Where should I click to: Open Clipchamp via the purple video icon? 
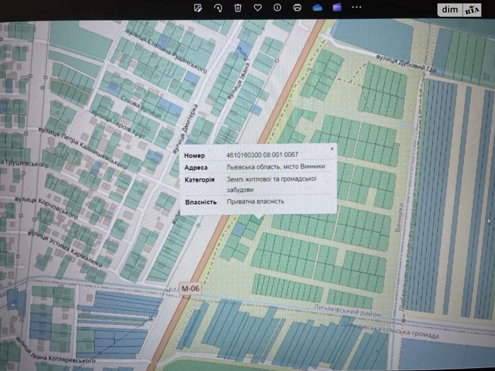(337, 7)
